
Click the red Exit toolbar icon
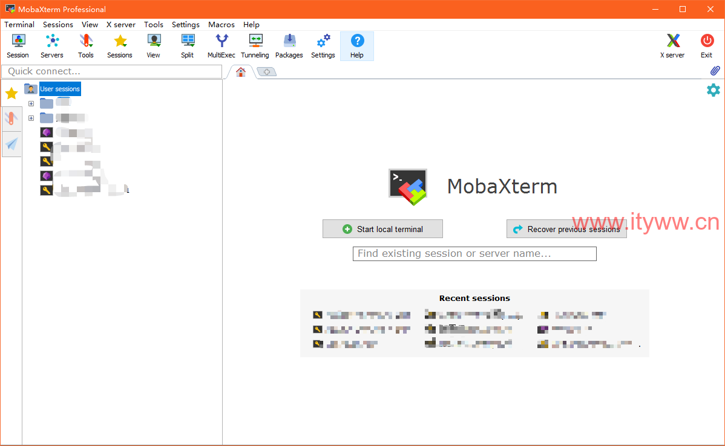tap(706, 46)
